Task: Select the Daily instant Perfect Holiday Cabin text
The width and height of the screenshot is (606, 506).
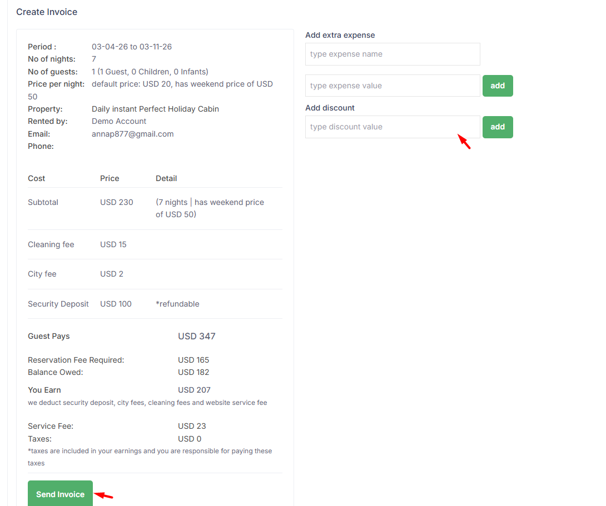Action: [x=155, y=109]
